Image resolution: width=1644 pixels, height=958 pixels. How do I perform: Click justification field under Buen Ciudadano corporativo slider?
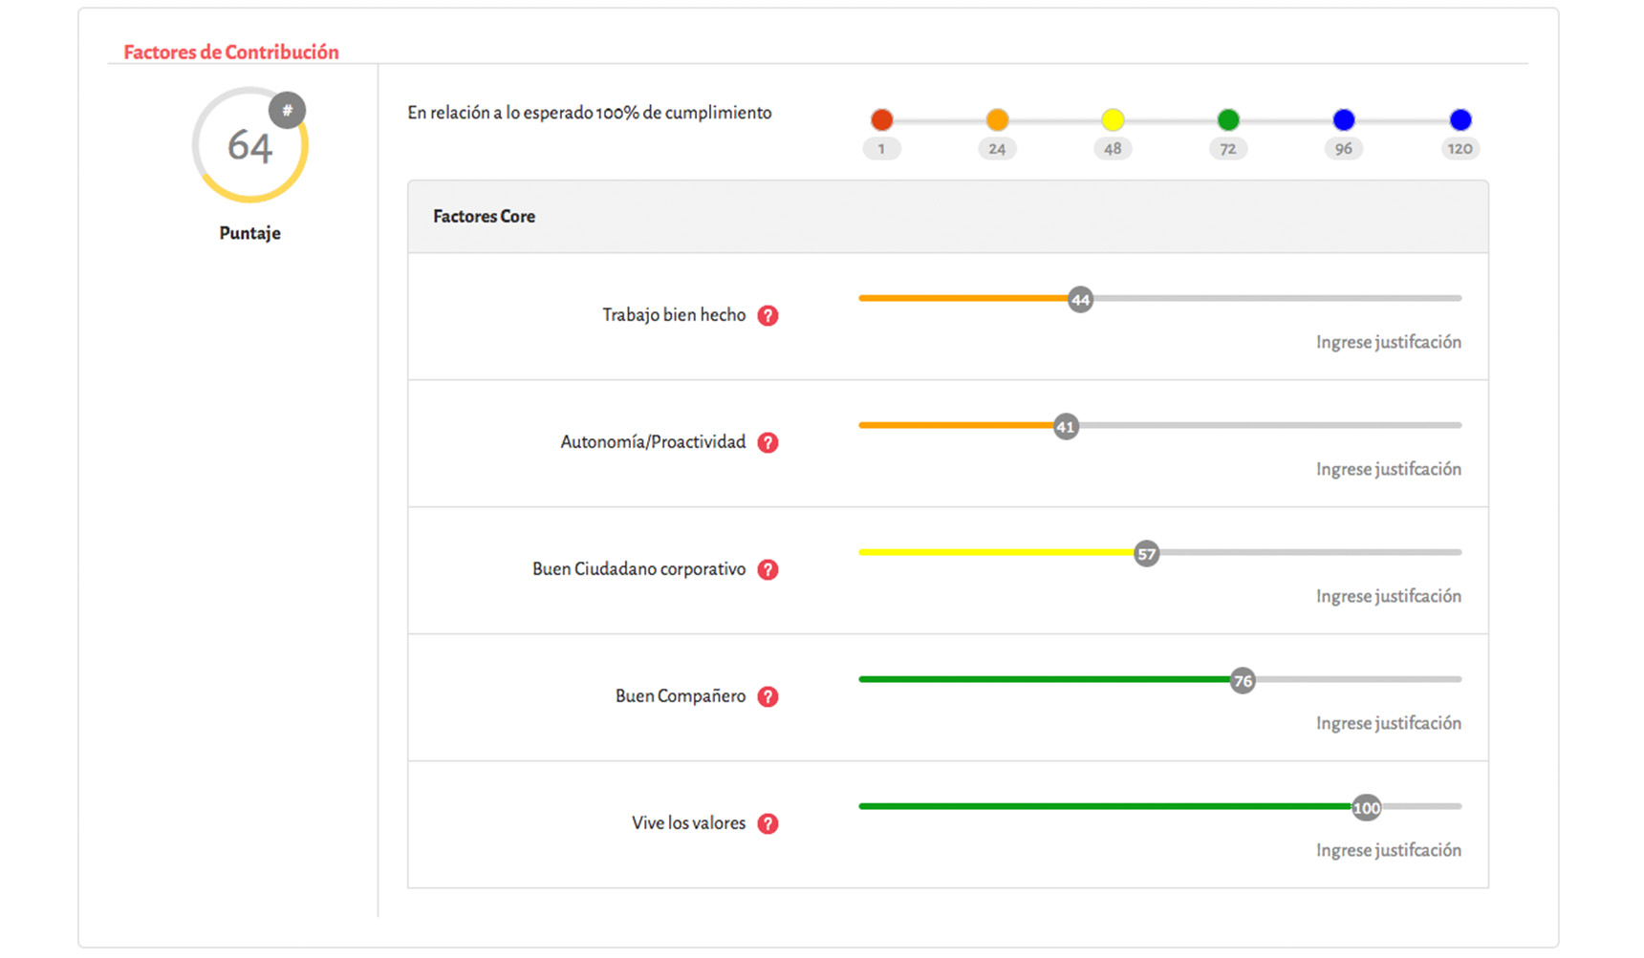[1388, 596]
